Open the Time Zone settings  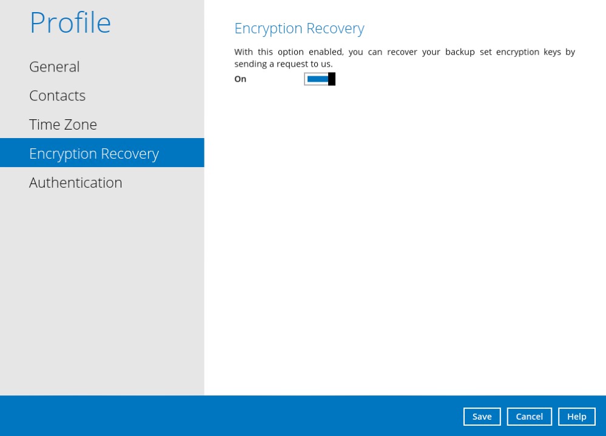[x=62, y=124]
